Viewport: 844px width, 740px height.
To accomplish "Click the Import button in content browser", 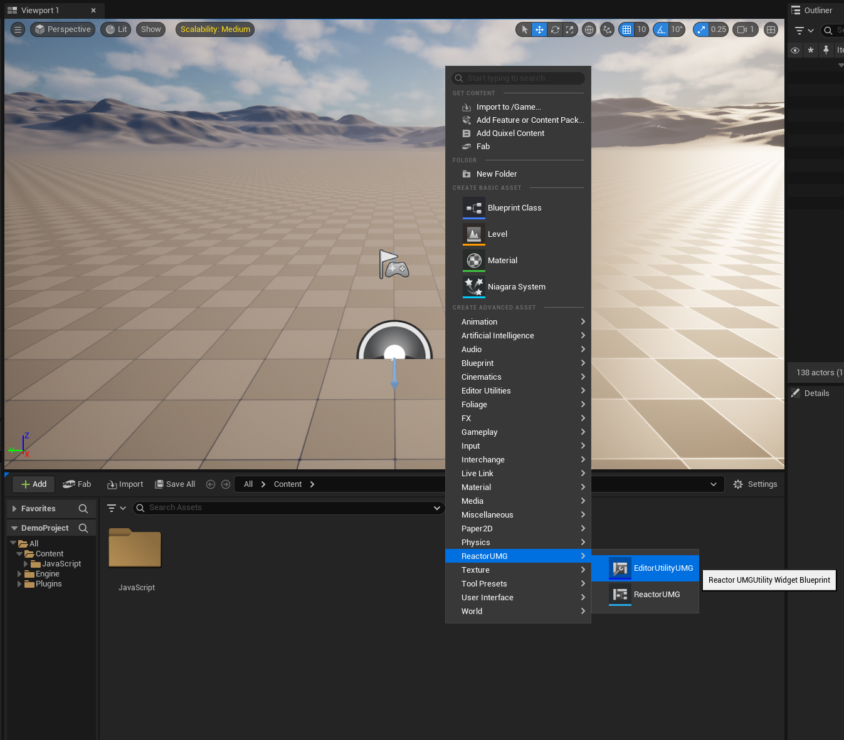I will pos(125,484).
